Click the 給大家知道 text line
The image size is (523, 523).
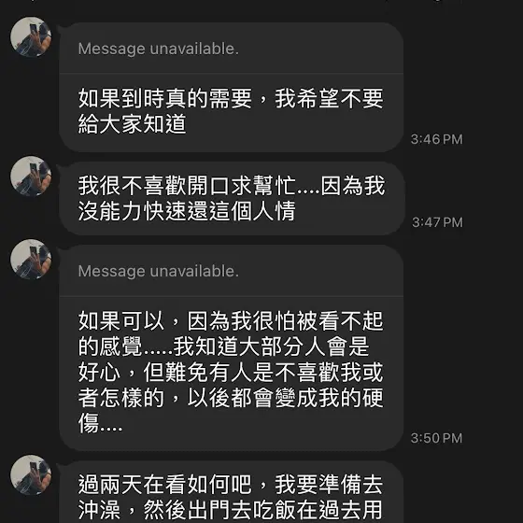[132, 124]
